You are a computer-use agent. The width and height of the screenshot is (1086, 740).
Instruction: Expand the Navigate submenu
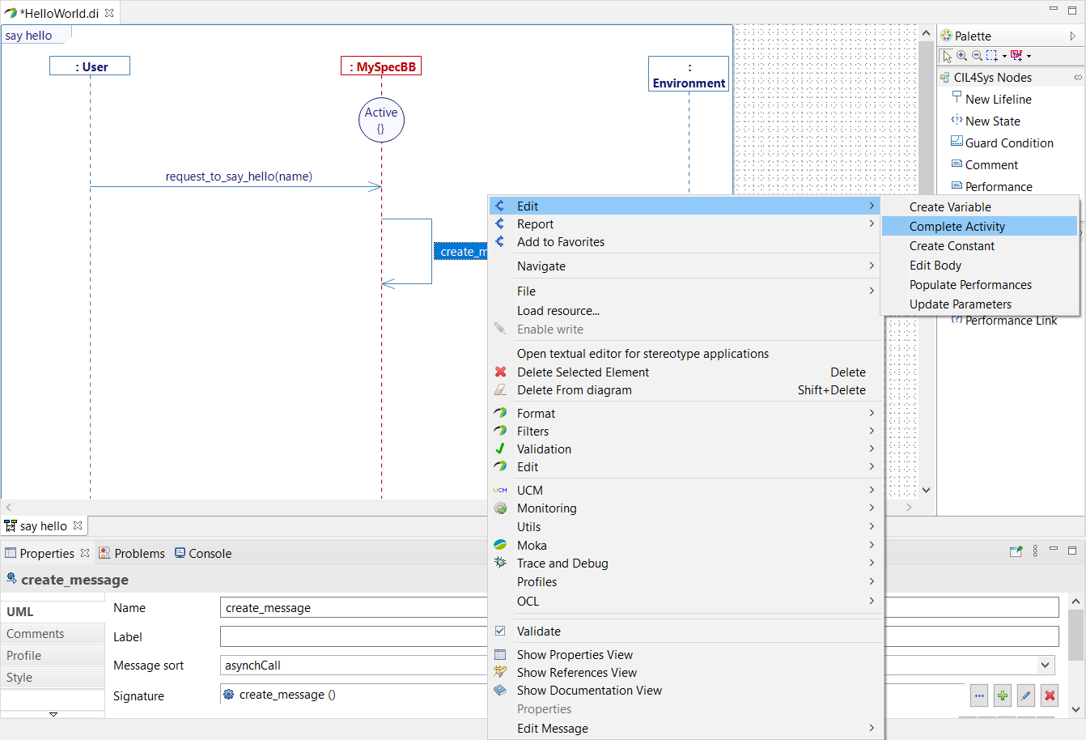tap(685, 266)
